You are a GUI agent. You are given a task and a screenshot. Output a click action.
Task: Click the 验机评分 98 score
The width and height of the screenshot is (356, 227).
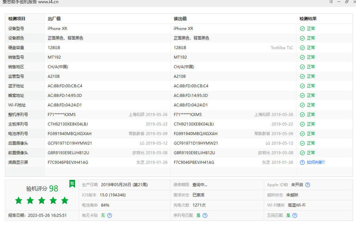(x=42, y=189)
